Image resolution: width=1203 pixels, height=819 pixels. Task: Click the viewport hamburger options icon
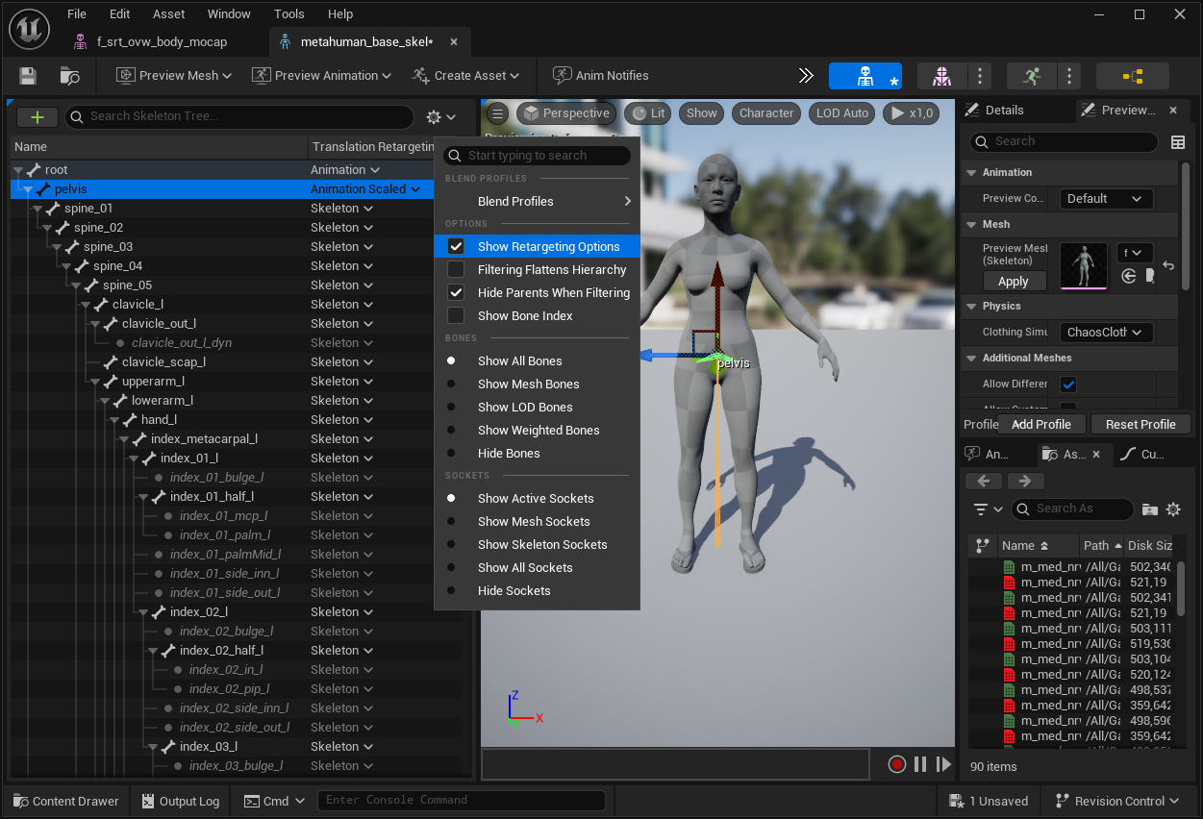497,113
